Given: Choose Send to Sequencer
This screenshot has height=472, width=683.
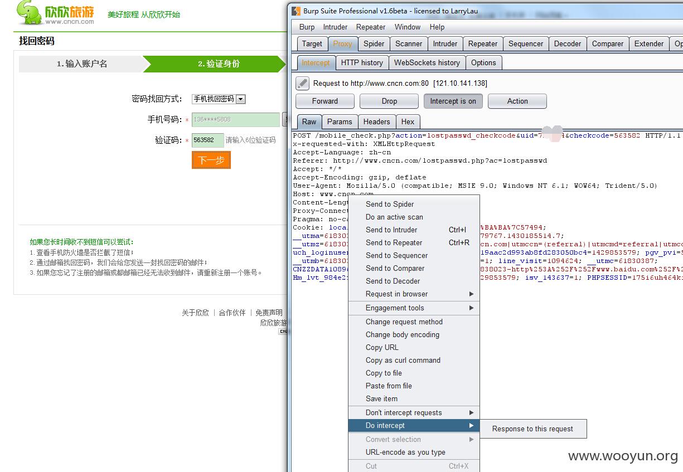Looking at the screenshot, I should point(414,255).
